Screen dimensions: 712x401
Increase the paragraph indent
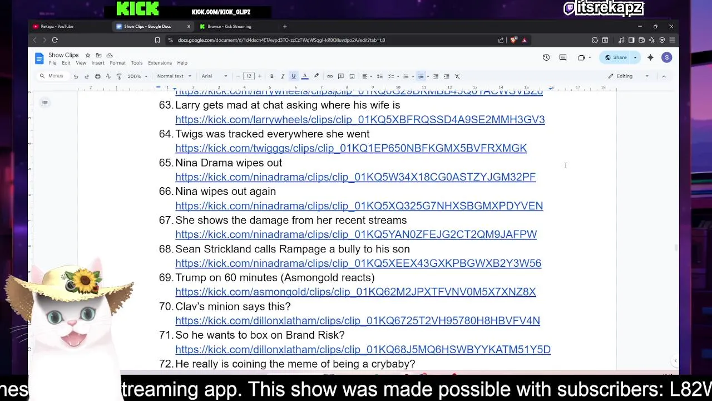pyautogui.click(x=446, y=76)
